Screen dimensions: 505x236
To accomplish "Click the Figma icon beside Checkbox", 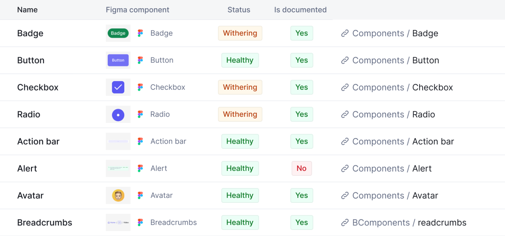I will (x=140, y=87).
